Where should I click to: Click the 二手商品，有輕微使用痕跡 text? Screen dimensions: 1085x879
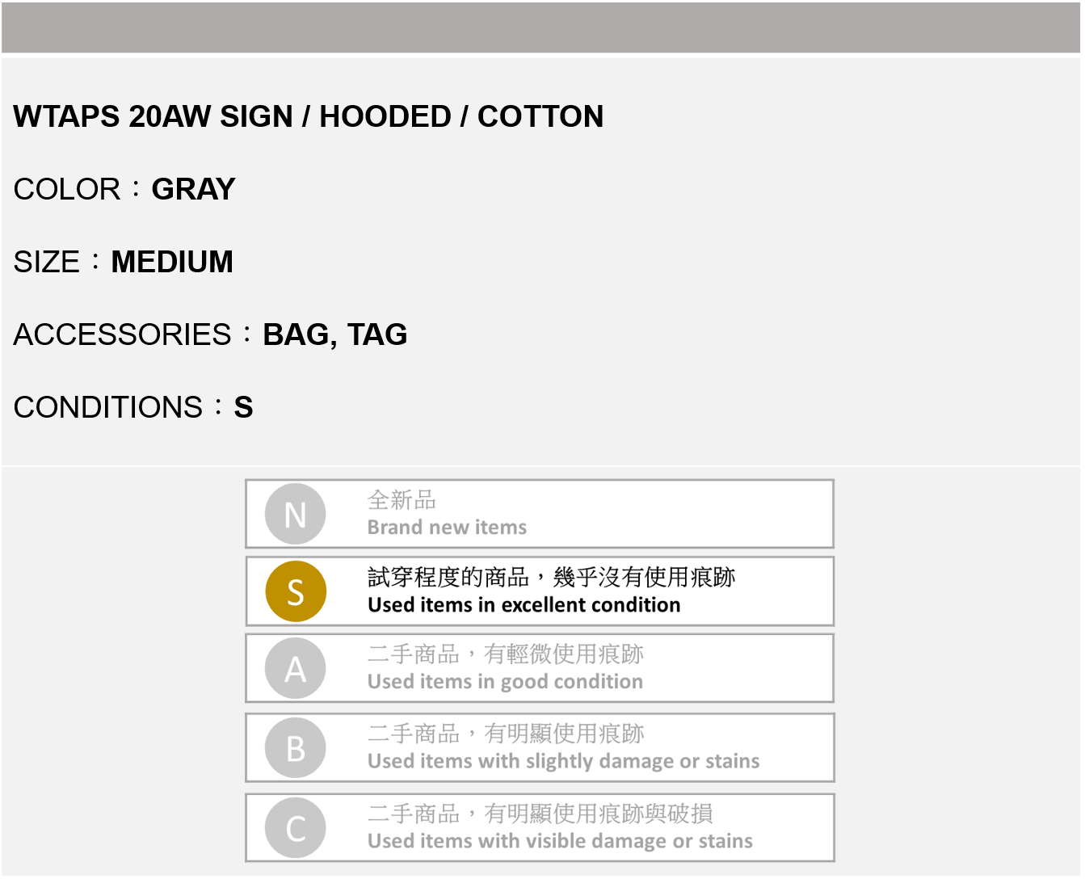(x=505, y=654)
